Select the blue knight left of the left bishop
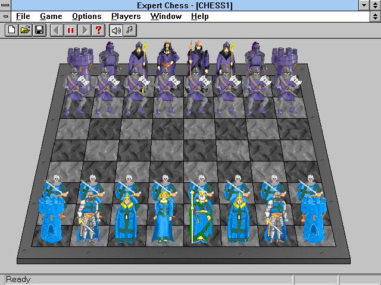 tap(89, 217)
